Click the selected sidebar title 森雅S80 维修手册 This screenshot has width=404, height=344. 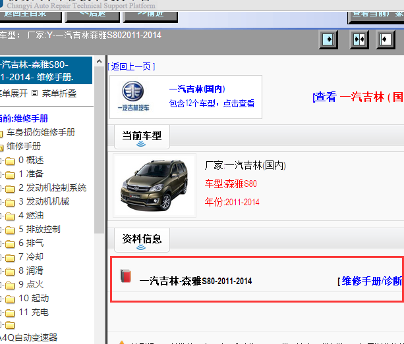click(46, 70)
